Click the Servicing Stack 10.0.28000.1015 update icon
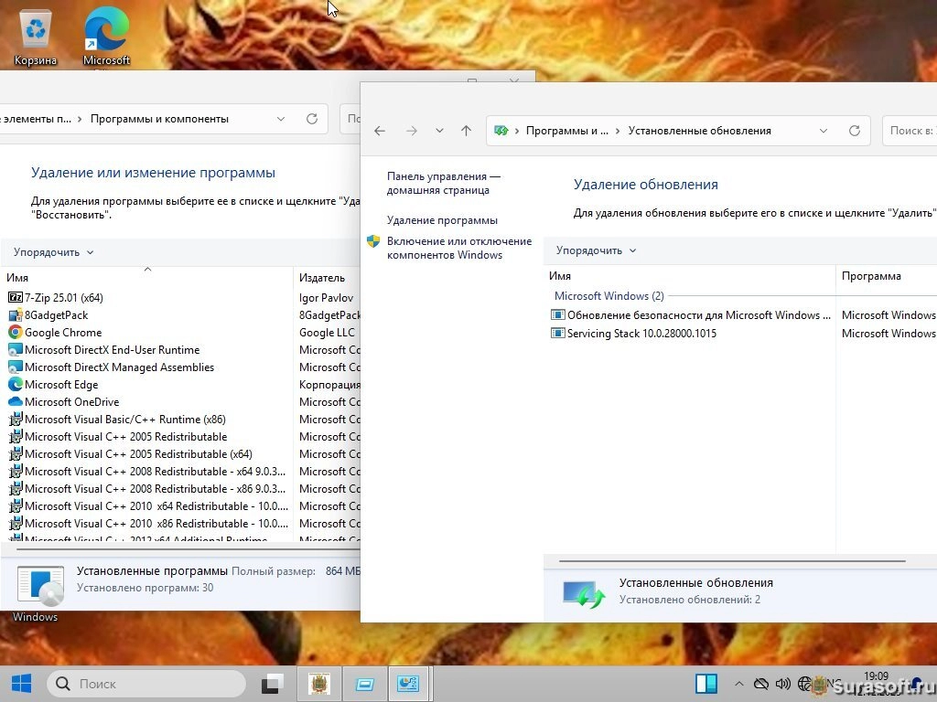Screen dimensions: 937x702 [x=557, y=333]
